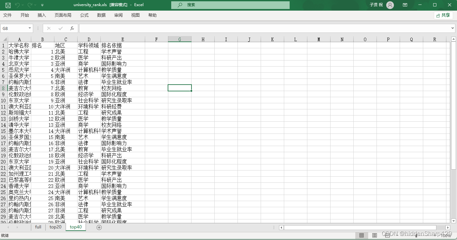Select row 15 header
This screenshot has height=240, width=457.
(4, 131)
